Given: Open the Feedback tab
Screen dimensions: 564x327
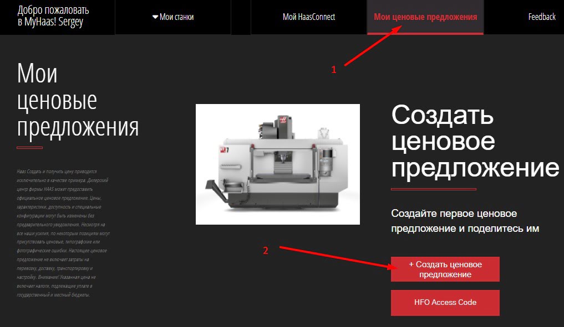Looking at the screenshot, I should [542, 17].
